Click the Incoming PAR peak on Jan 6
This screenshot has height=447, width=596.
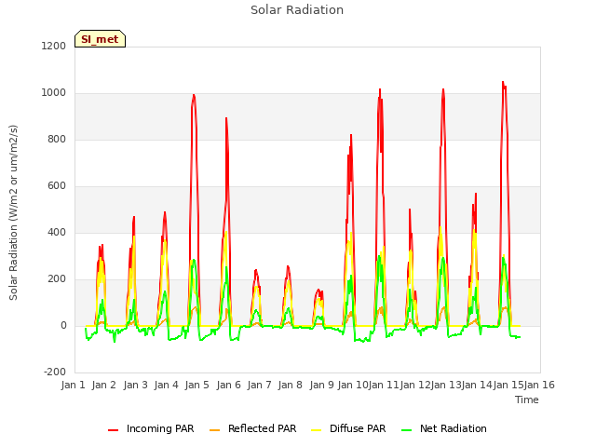[226, 118]
